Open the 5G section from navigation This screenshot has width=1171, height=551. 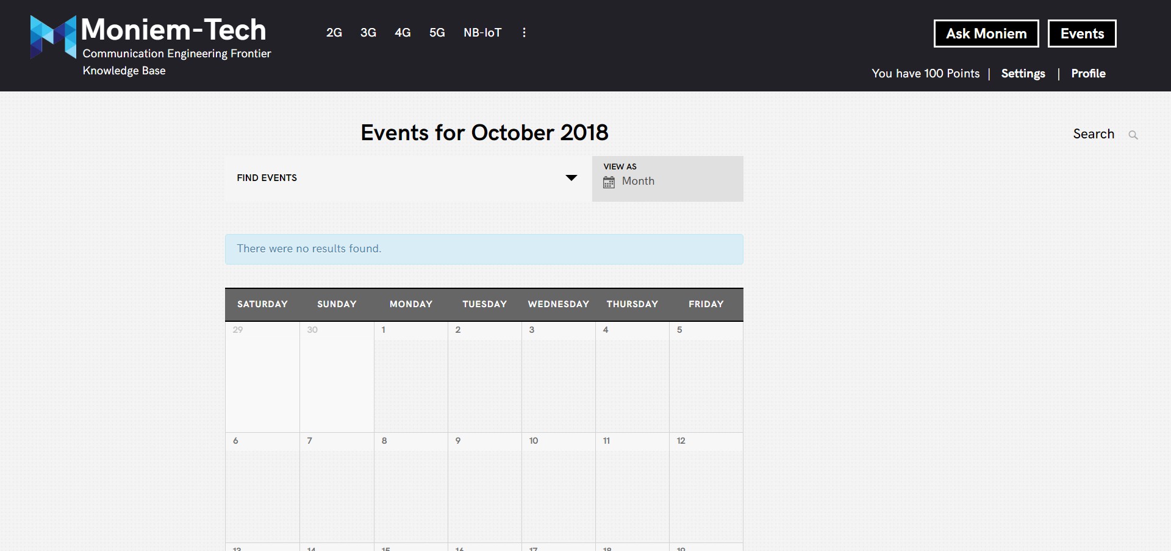click(437, 33)
